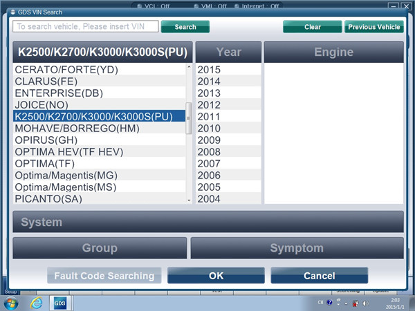Choose year 2006
The image size is (415, 311).
click(x=228, y=176)
